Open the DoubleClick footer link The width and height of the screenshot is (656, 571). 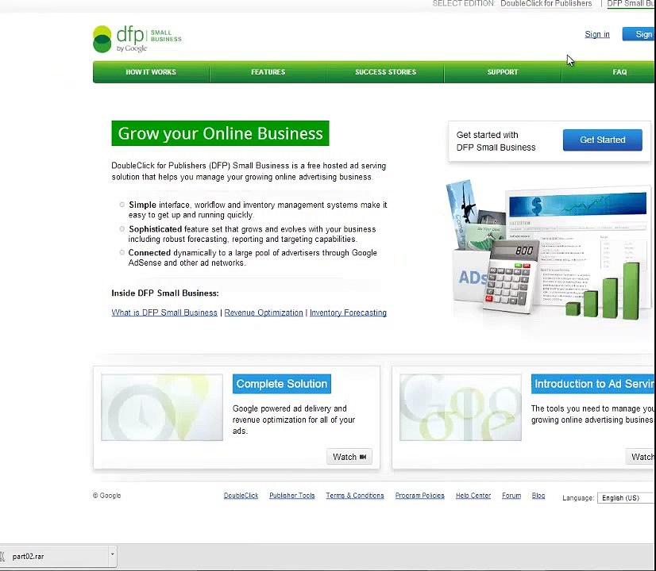pyautogui.click(x=241, y=496)
